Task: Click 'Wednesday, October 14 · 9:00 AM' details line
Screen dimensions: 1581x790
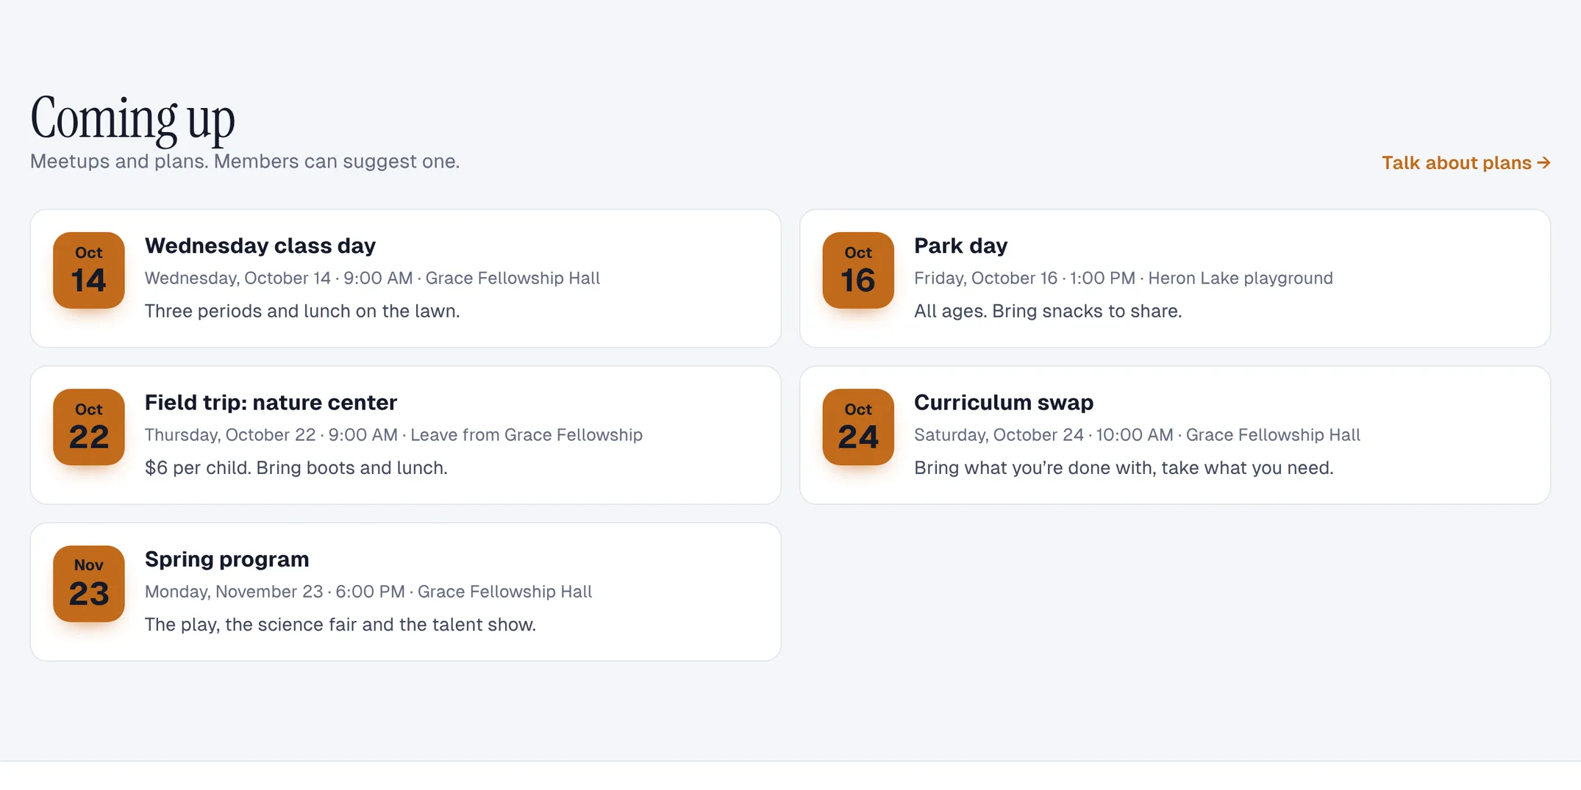Action: tap(372, 278)
